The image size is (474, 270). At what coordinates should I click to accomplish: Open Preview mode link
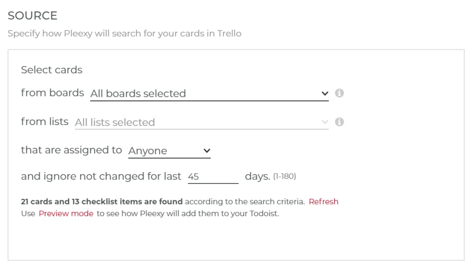[66, 214]
